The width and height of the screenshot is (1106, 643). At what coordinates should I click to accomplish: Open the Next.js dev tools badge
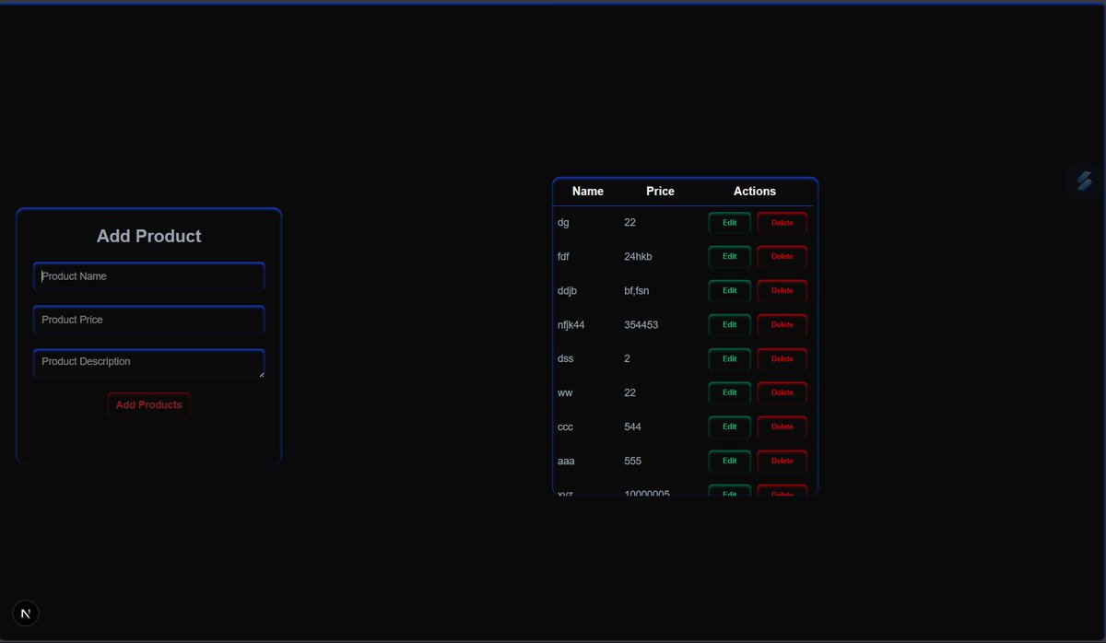26,614
